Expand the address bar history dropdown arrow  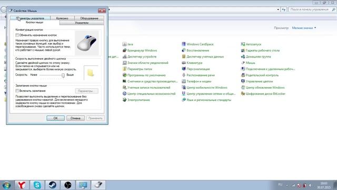pos(278,9)
